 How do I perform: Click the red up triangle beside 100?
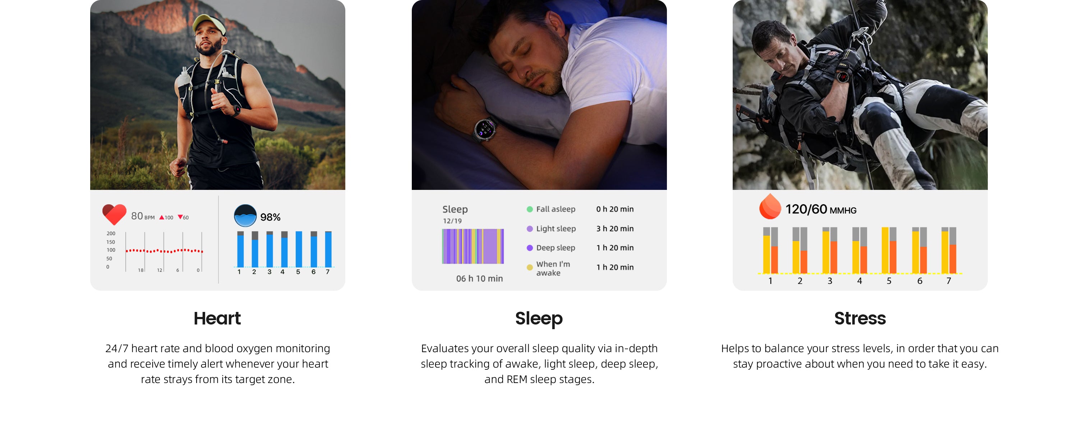[162, 218]
